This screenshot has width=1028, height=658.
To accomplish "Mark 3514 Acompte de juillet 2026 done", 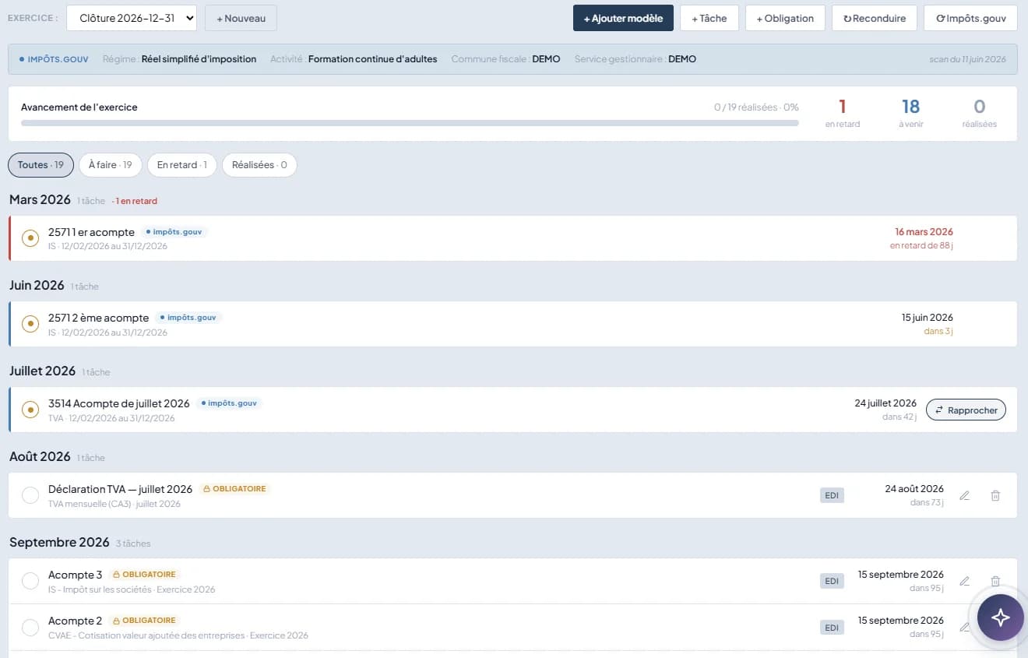I will [30, 410].
